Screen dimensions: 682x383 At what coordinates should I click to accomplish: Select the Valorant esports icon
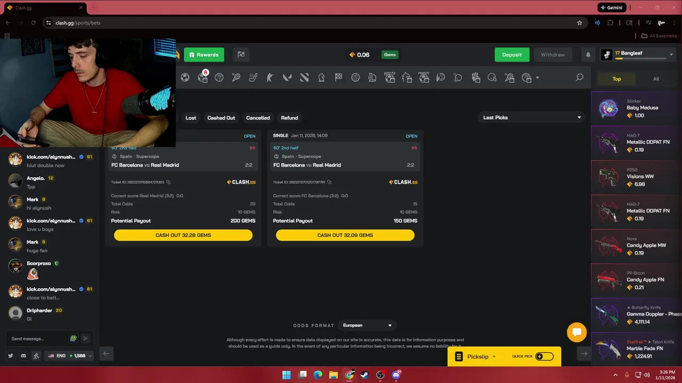[287, 78]
